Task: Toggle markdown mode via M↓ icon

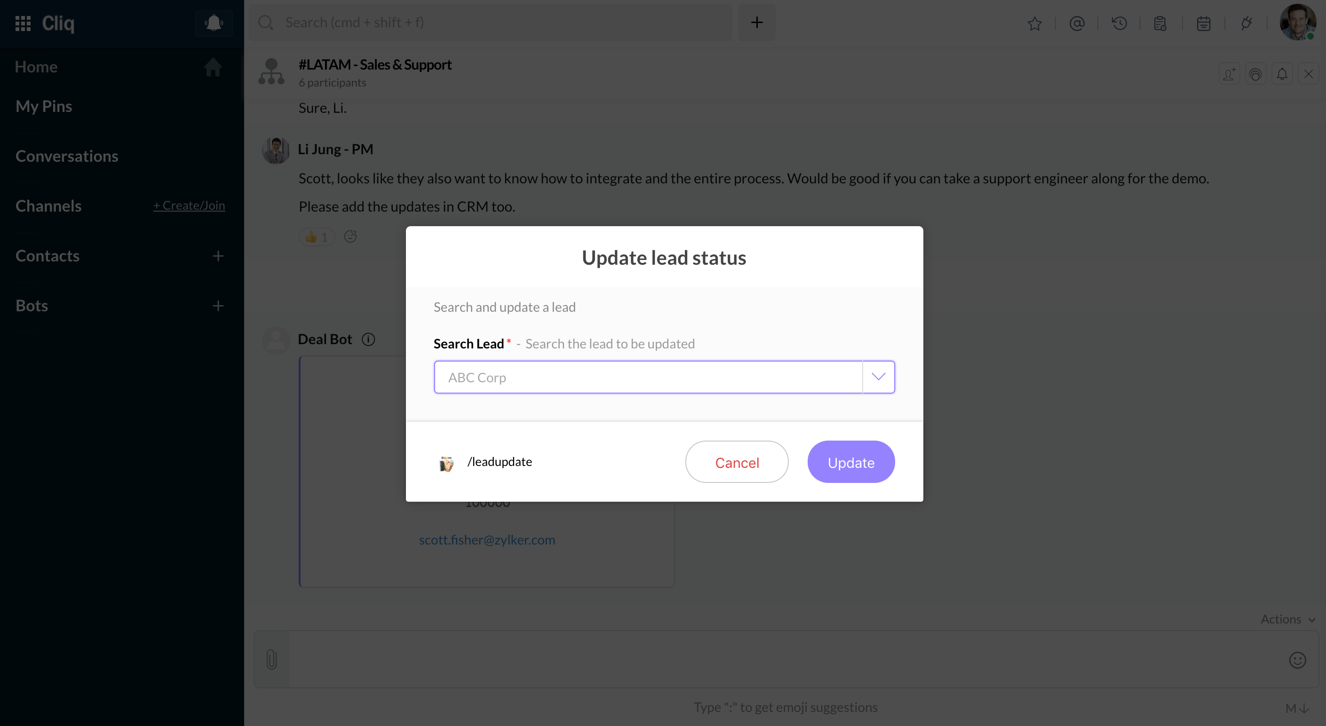Action: (x=1297, y=709)
